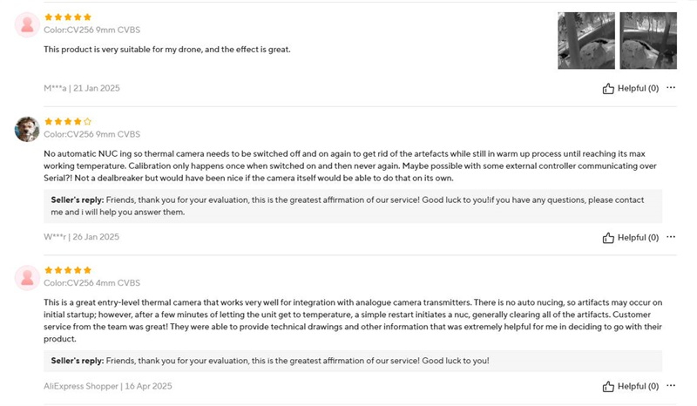Click four-star rating on W***r's review
Screen dimensions: 697x406
(x=68, y=121)
